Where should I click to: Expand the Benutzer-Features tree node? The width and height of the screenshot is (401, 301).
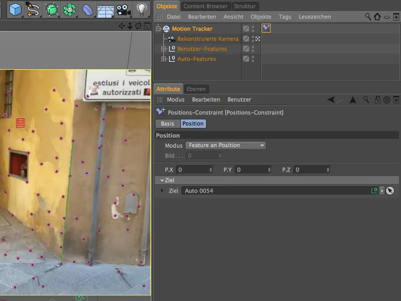[x=163, y=49]
